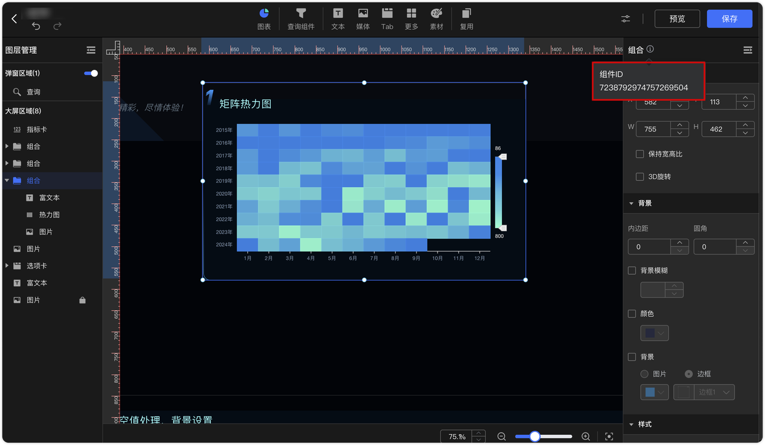This screenshot has height=445, width=765.
Task: Click the layer search 查询 field
Action: [x=51, y=92]
